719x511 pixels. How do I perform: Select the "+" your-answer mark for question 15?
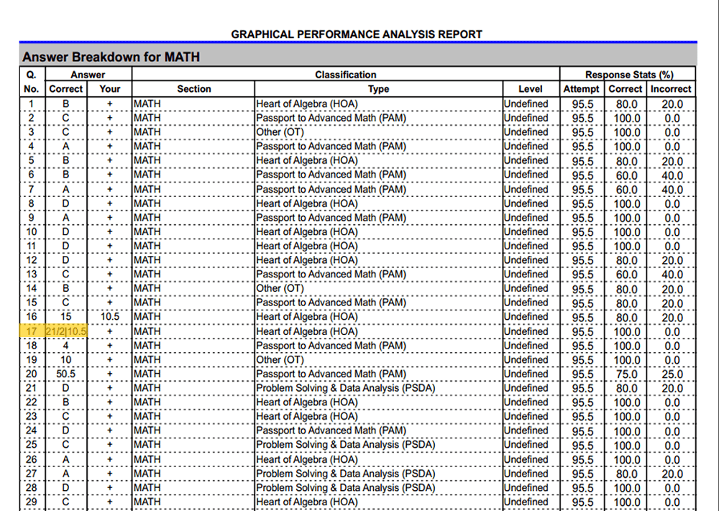[109, 303]
